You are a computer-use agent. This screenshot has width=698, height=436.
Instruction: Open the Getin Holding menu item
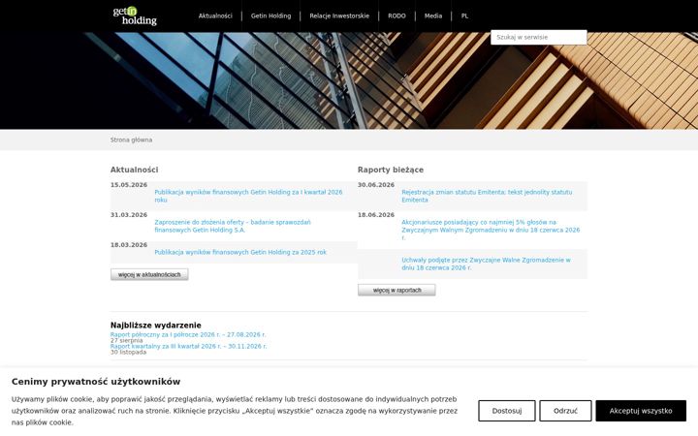tap(270, 16)
